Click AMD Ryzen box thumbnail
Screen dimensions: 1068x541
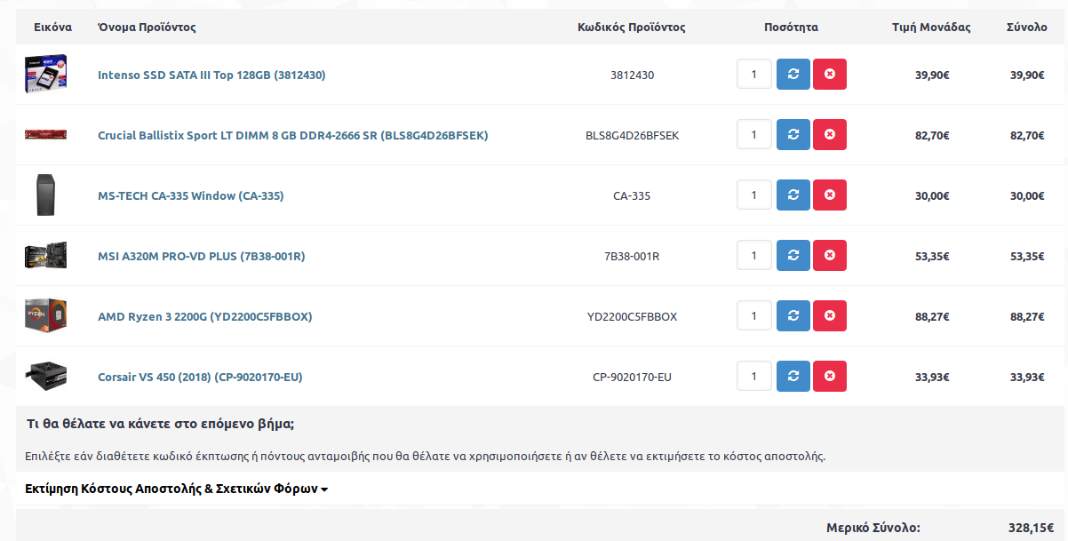pos(46,316)
